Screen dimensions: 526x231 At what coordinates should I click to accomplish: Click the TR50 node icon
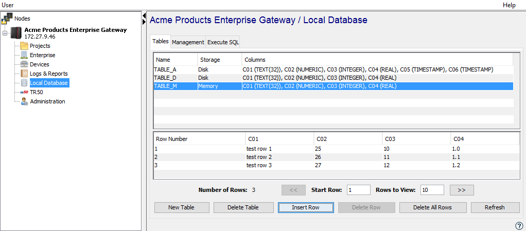pyautogui.click(x=24, y=92)
